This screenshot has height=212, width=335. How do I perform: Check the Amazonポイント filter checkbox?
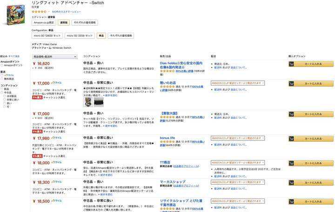pos(2,66)
